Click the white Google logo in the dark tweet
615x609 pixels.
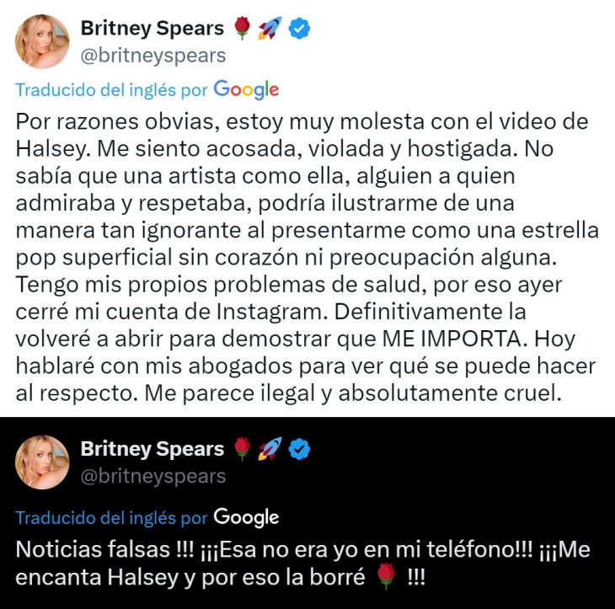(x=246, y=518)
